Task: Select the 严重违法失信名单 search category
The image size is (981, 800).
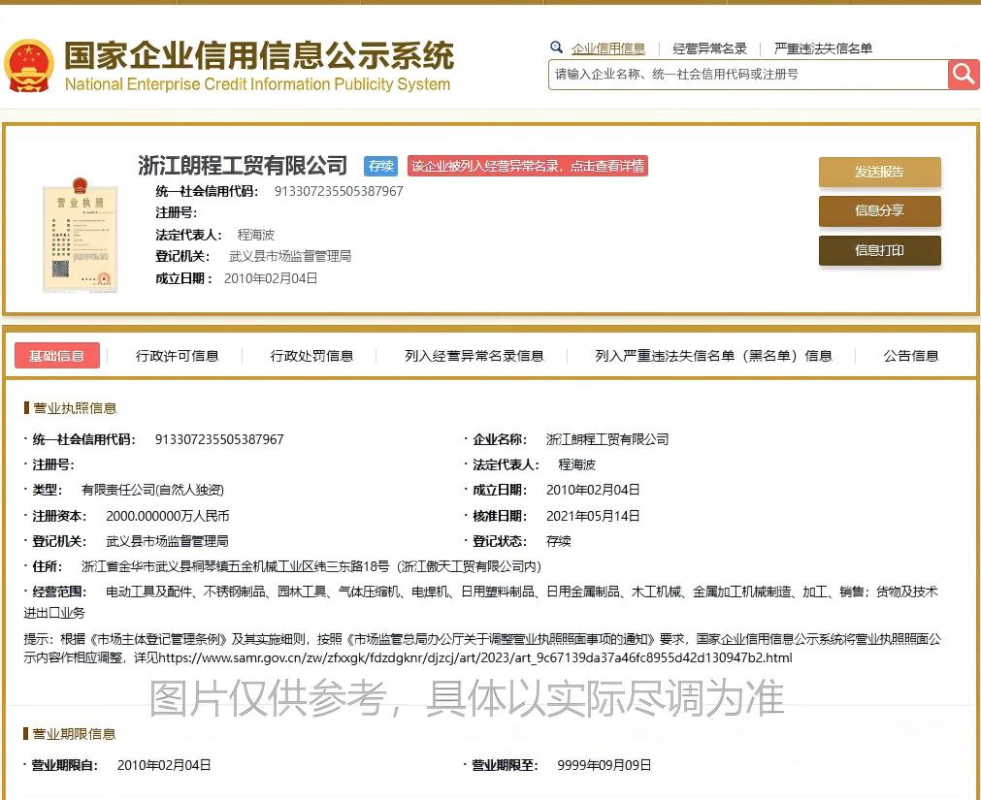Action: [x=823, y=48]
